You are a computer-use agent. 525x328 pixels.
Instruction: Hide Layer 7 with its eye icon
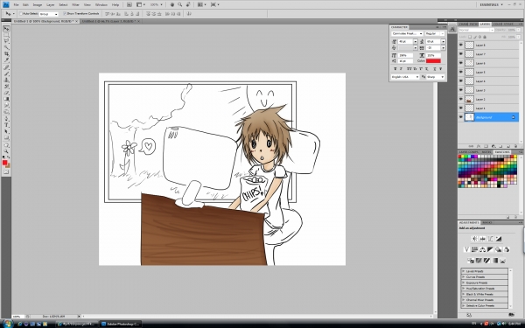point(461,54)
